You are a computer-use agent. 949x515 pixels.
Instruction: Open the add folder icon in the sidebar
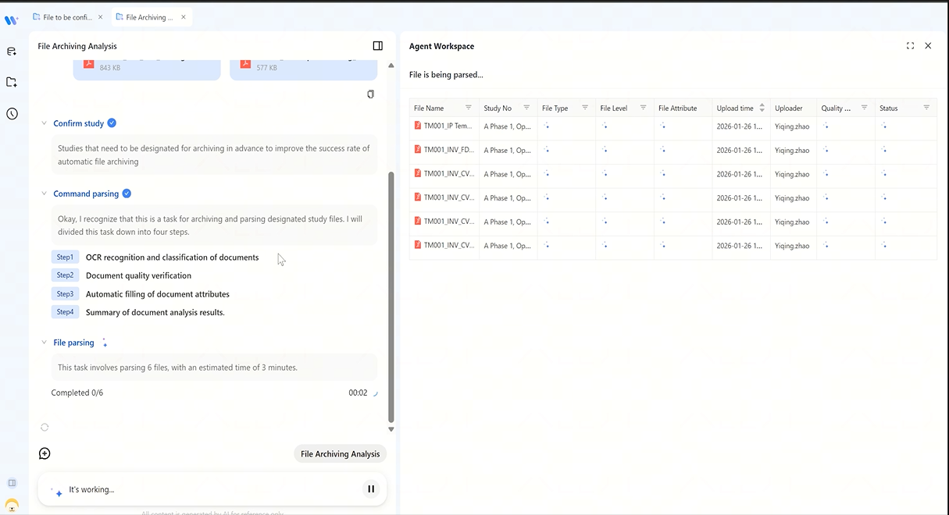(x=12, y=82)
